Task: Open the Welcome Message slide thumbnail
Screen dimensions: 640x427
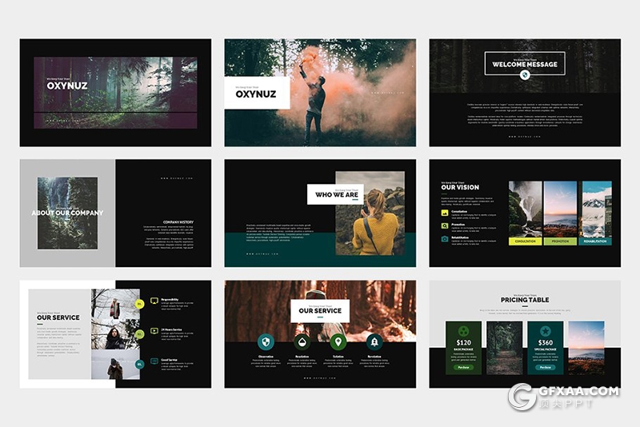Action: click(524, 92)
